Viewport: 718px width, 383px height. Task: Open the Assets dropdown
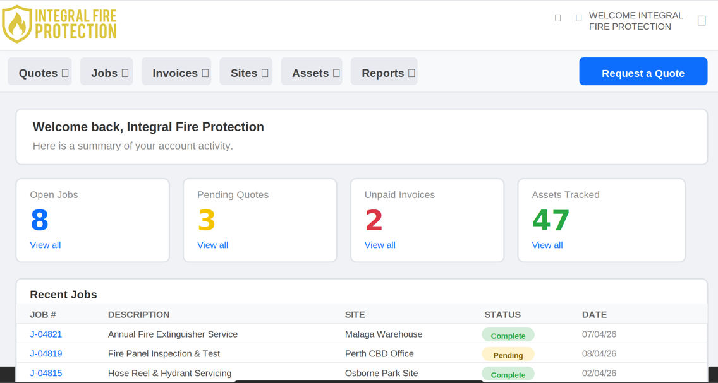pyautogui.click(x=335, y=73)
